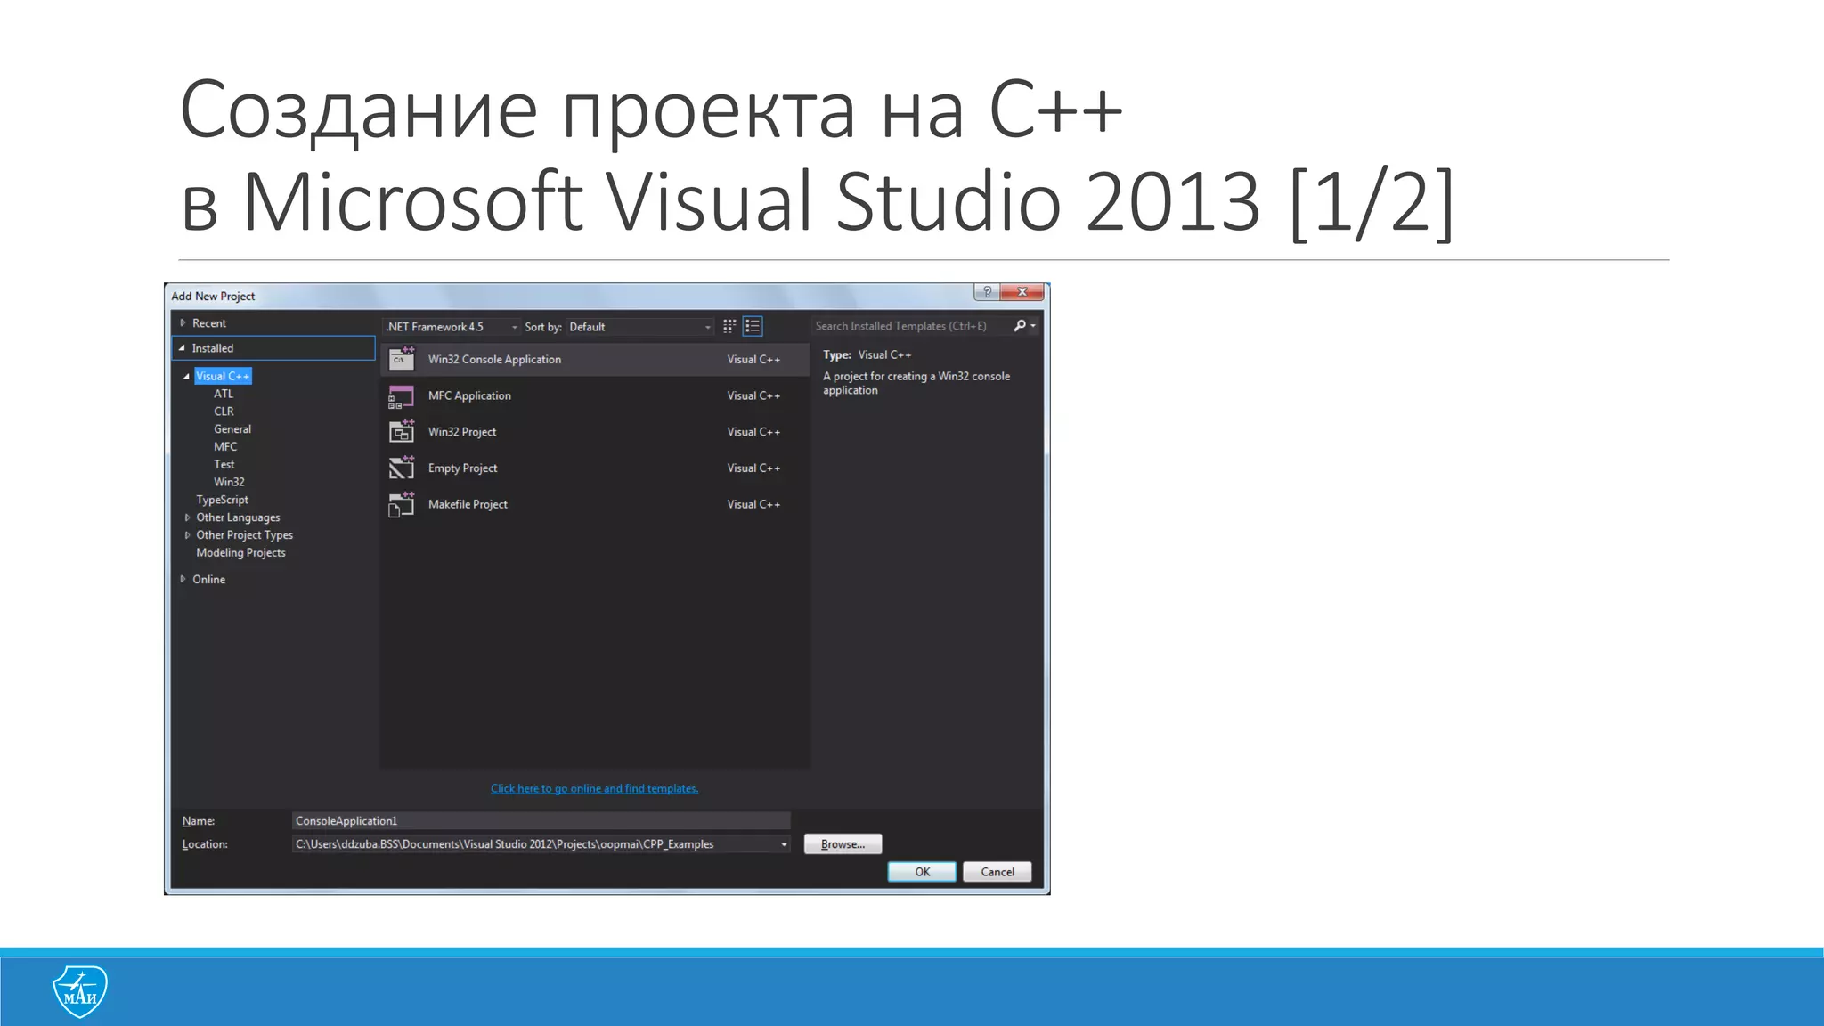The image size is (1824, 1026).
Task: Select the Makefile Project template icon
Action: (x=402, y=504)
